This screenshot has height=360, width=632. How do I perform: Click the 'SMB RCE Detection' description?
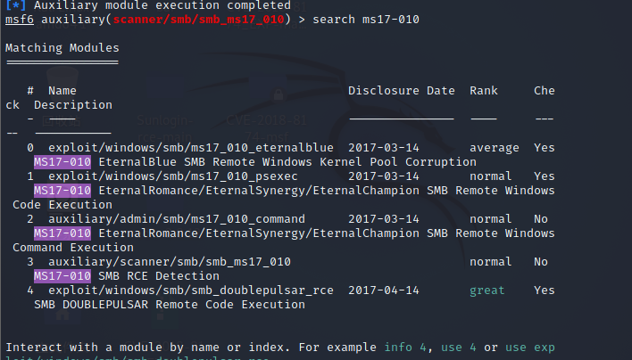pyautogui.click(x=159, y=276)
